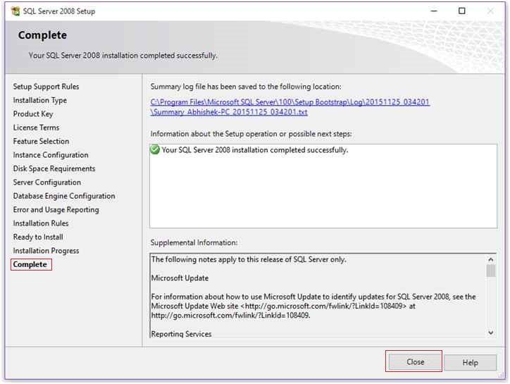Image resolution: width=510 pixels, height=384 pixels.
Task: Select Instance Configuration step
Action: click(51, 155)
